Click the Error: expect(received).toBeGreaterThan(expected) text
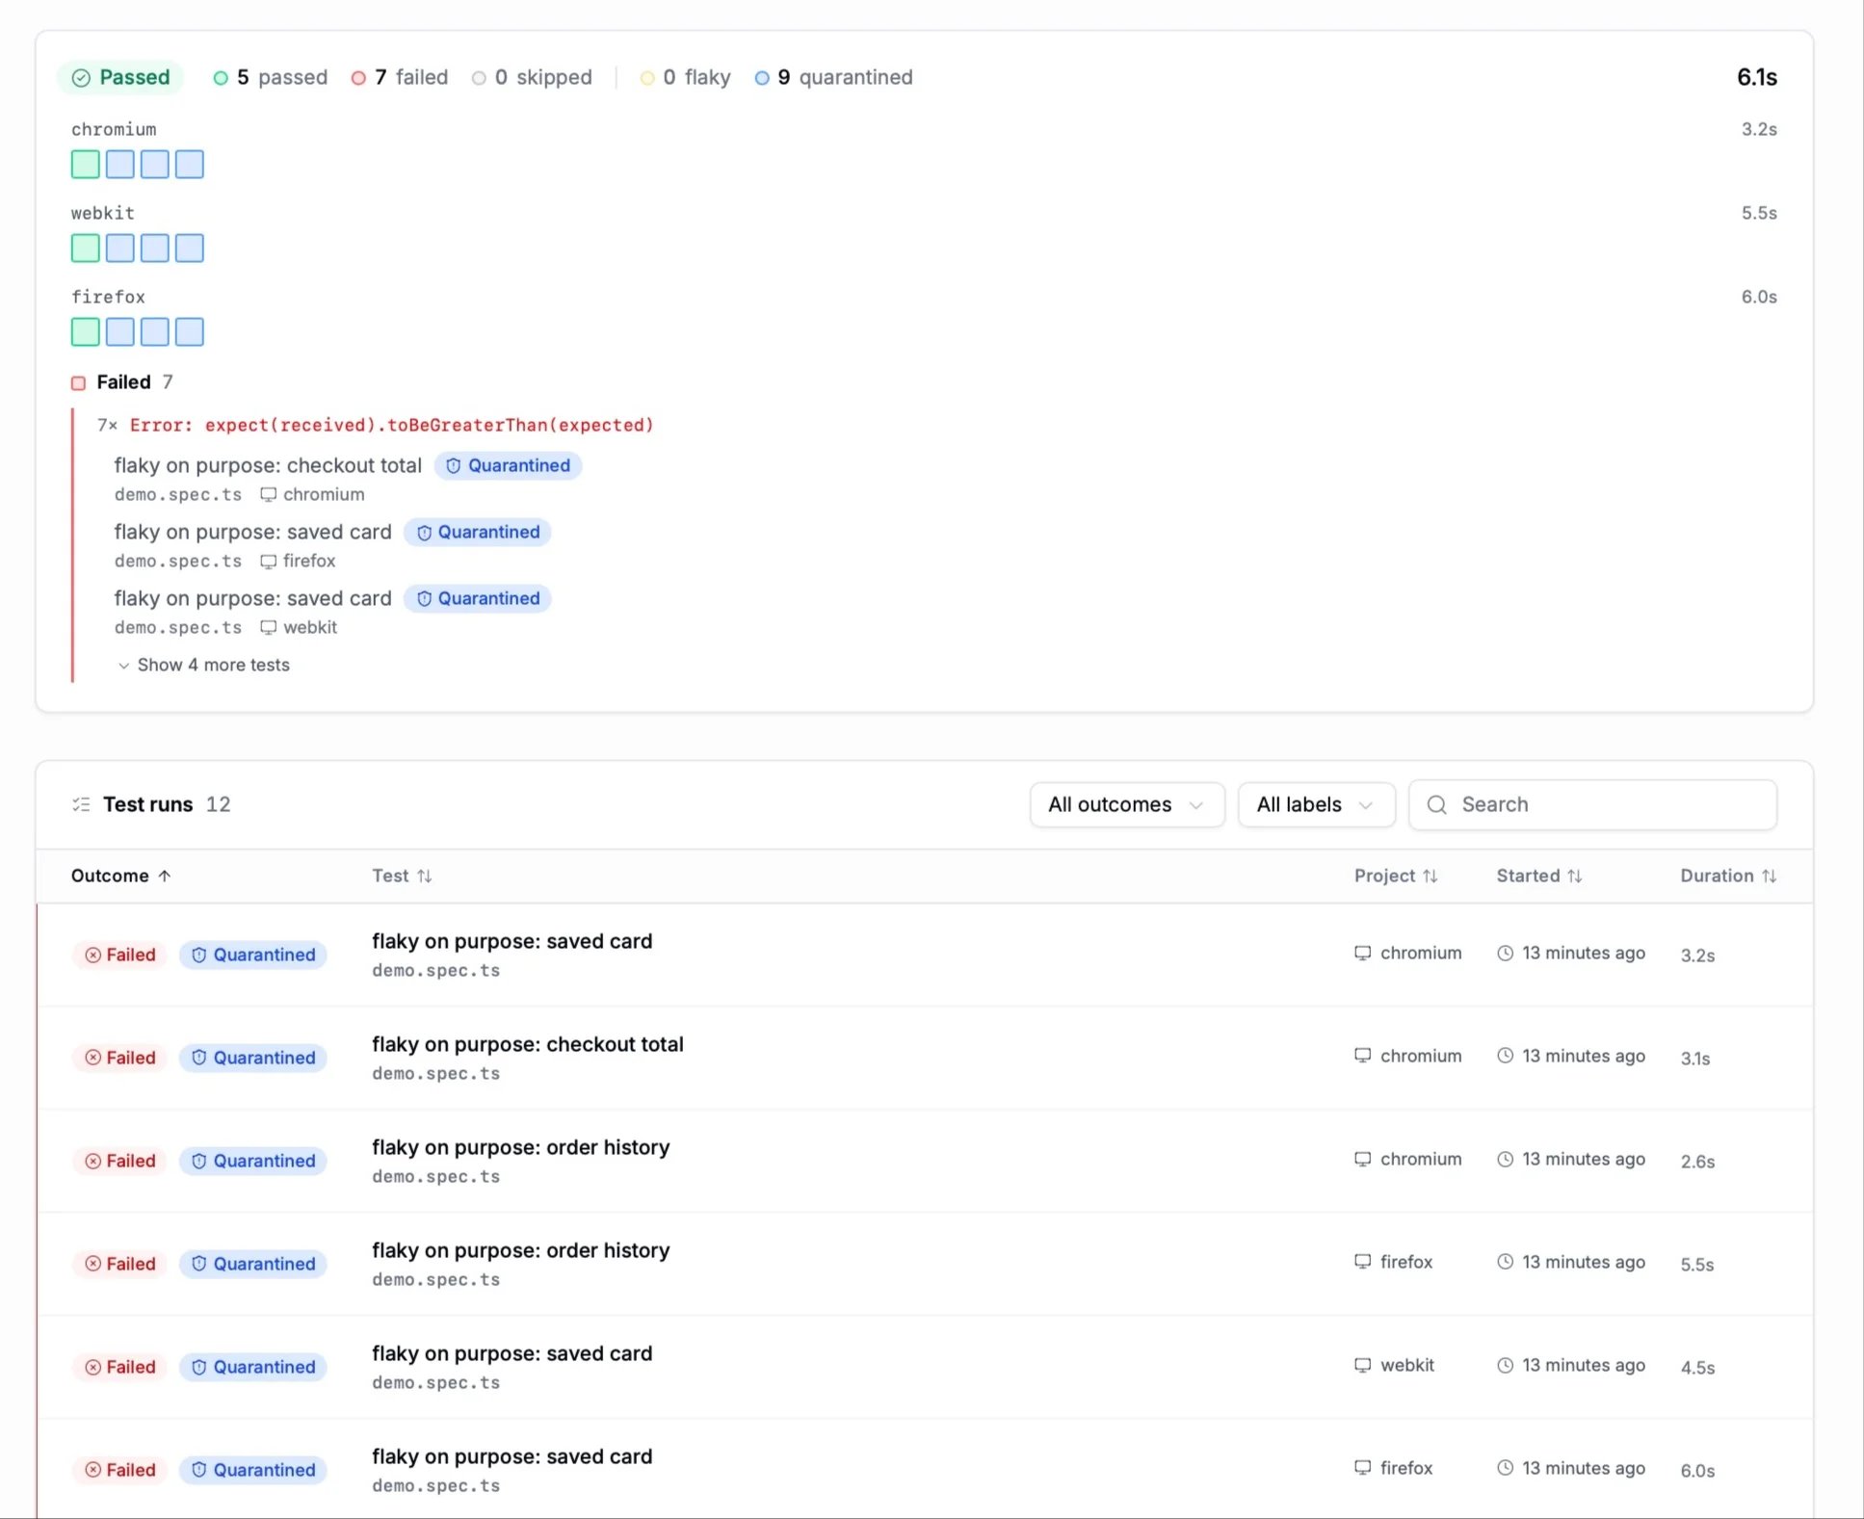Image resolution: width=1864 pixels, height=1519 pixels. 392,425
